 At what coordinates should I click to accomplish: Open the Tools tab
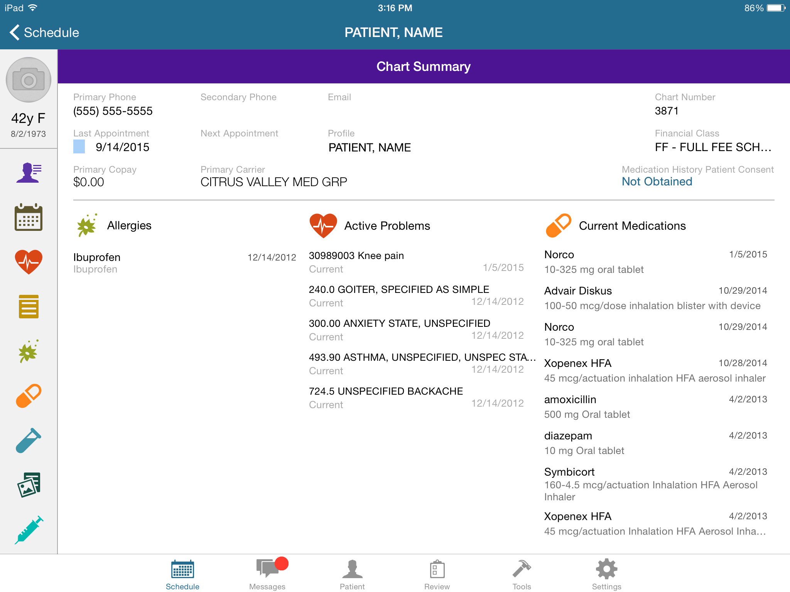tap(522, 574)
